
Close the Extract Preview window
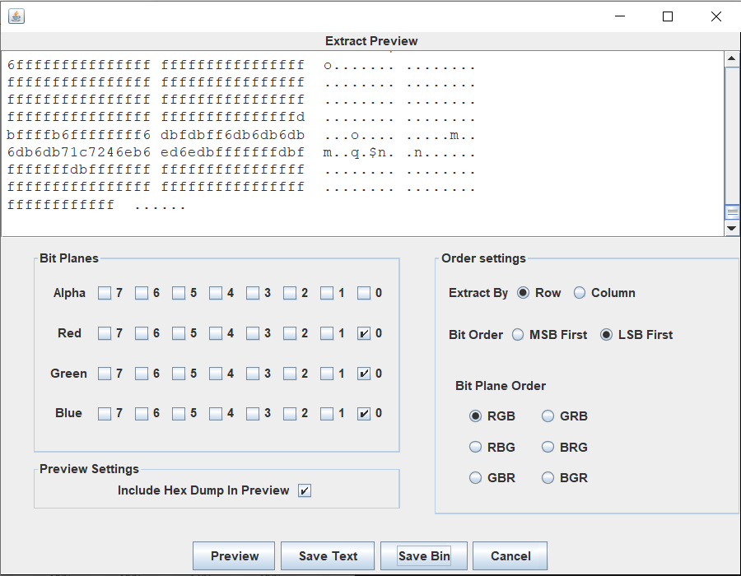tap(716, 16)
